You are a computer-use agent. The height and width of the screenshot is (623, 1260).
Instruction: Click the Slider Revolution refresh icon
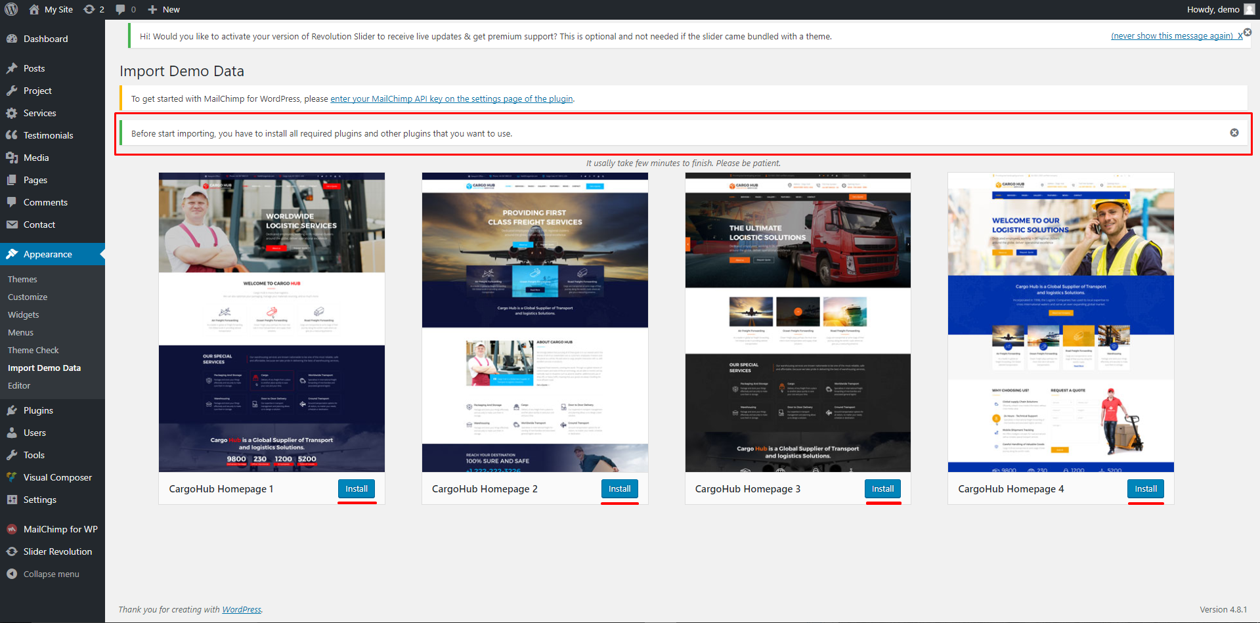pos(12,551)
